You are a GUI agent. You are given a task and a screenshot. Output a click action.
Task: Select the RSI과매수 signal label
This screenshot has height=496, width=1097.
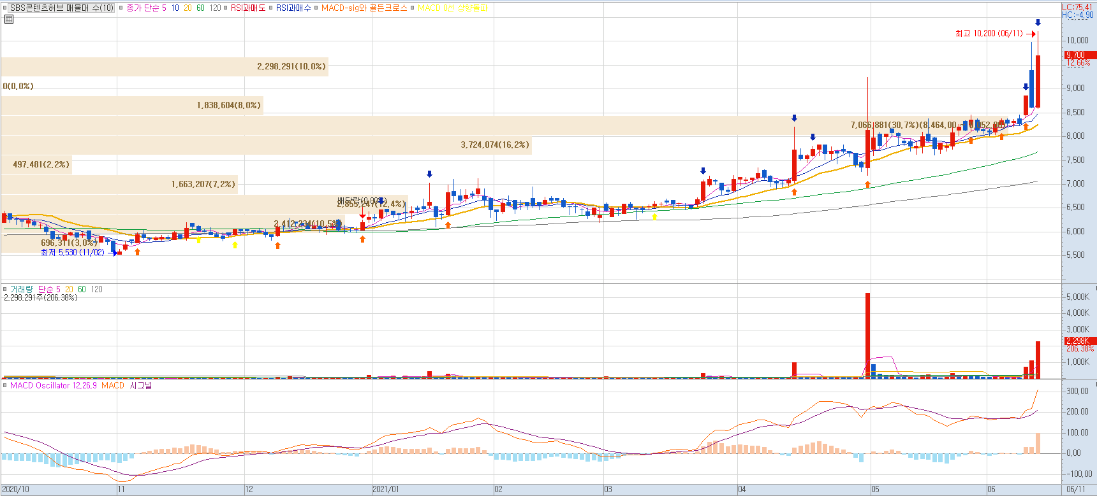293,8
